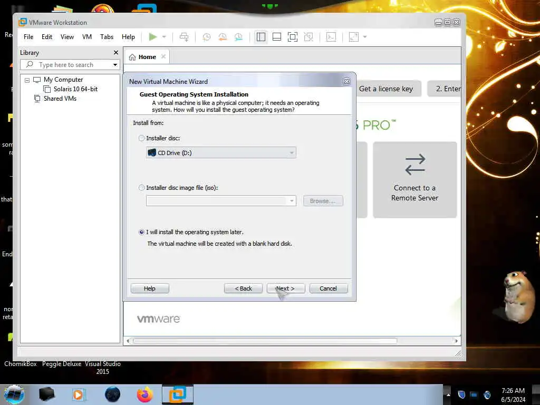This screenshot has height=405, width=540.
Task: Open the Windows Start button
Action: coord(14,394)
